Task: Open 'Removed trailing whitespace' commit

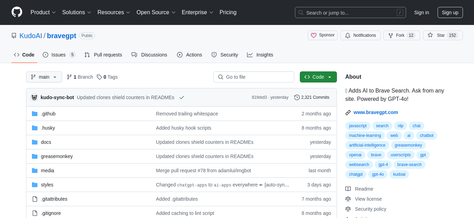Action: click(x=187, y=114)
